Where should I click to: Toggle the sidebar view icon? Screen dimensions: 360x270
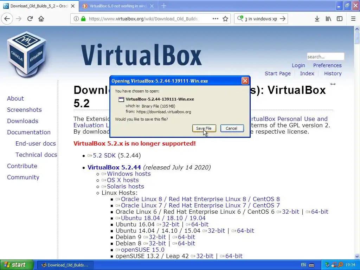pyautogui.click(x=340, y=19)
